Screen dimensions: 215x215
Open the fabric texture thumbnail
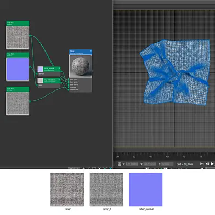(x=67, y=190)
